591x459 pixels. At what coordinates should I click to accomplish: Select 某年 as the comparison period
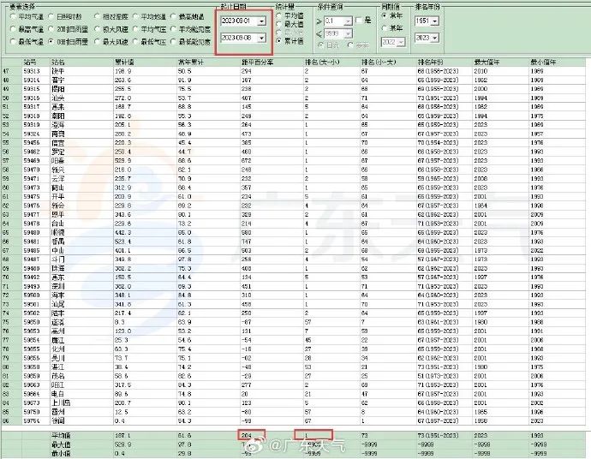(x=385, y=28)
